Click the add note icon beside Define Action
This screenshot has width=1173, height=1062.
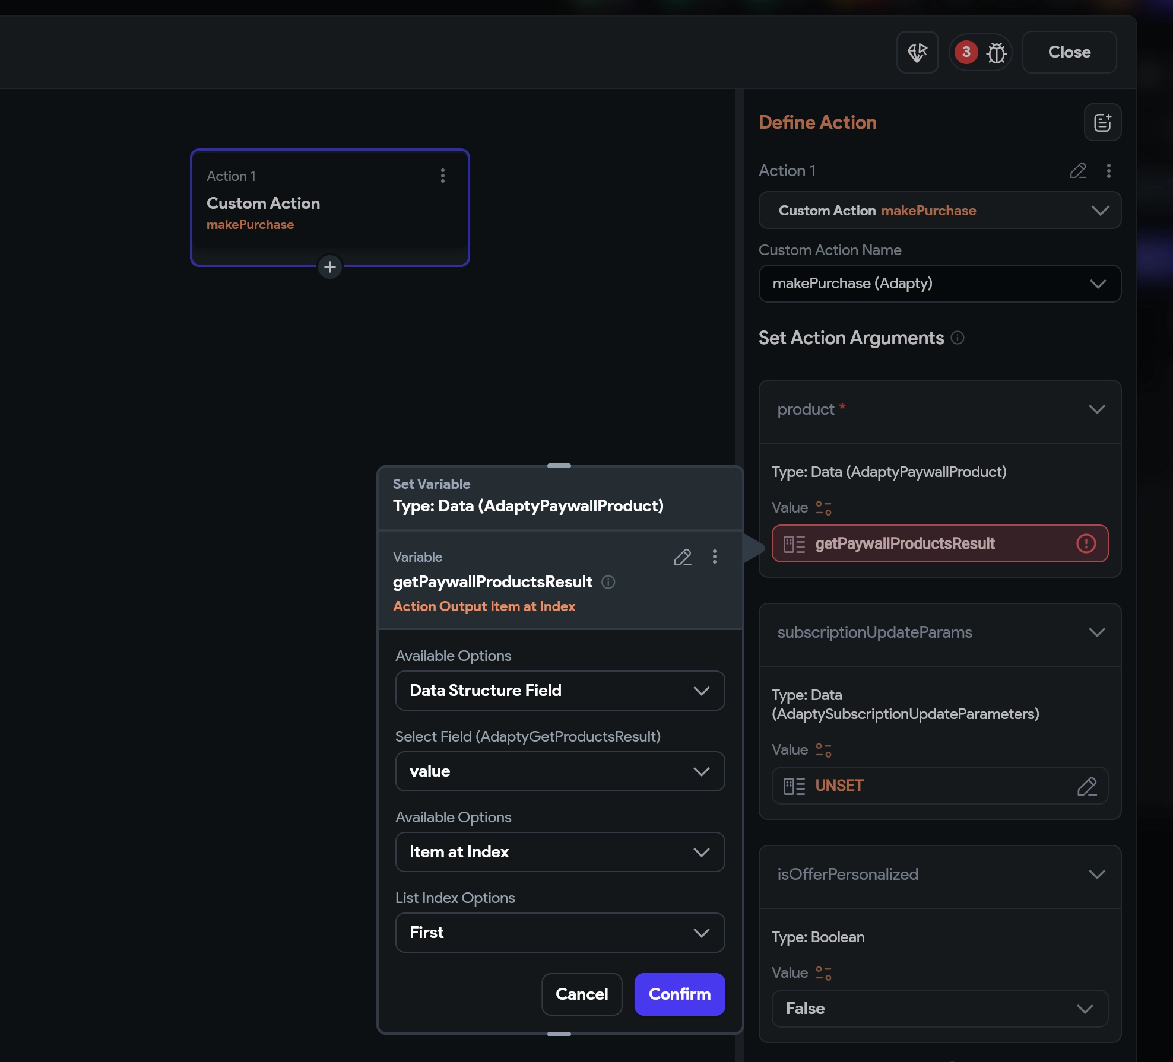tap(1102, 122)
